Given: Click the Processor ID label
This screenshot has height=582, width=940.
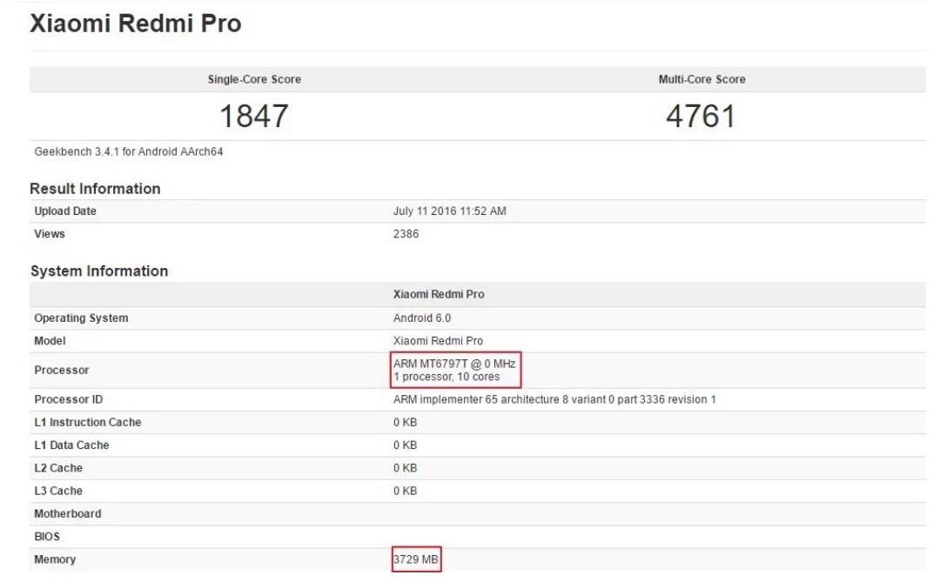Looking at the screenshot, I should (x=69, y=399).
